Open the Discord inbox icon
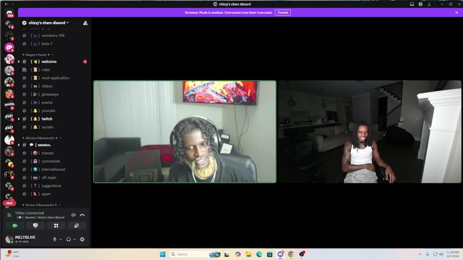Viewport: 463px width, 260px height. pyautogui.click(x=412, y=4)
